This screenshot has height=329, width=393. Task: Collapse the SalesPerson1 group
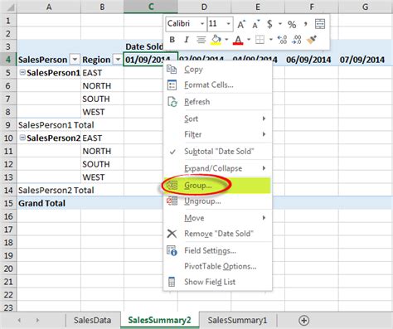(22, 72)
